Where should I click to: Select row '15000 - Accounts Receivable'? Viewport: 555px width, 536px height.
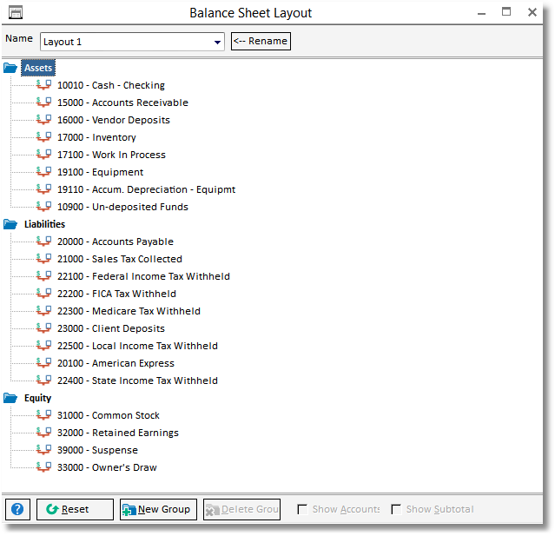point(122,103)
